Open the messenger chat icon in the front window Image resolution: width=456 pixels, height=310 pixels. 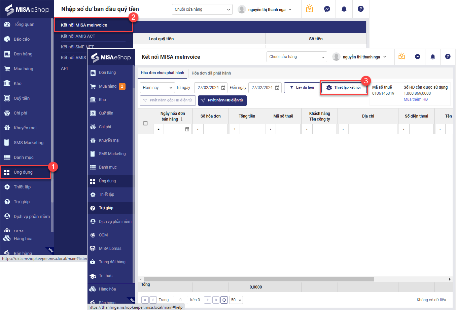418,57
